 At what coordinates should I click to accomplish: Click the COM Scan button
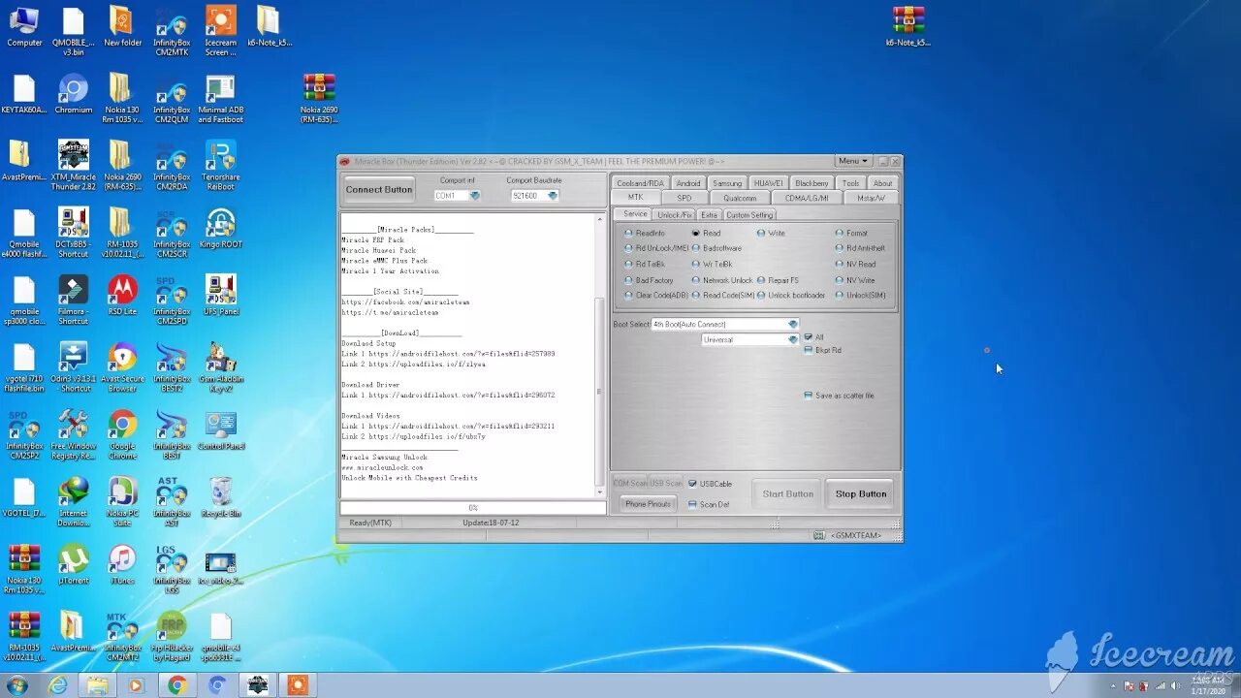tap(630, 483)
